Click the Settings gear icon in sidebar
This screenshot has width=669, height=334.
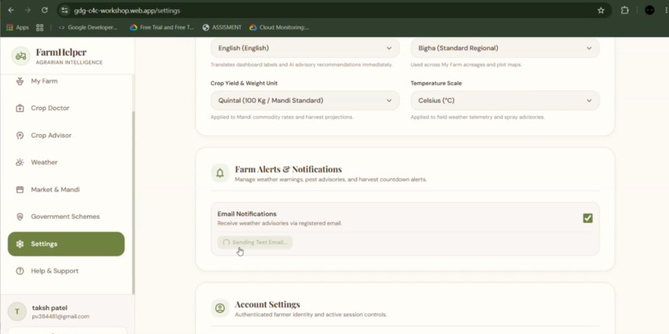click(20, 244)
